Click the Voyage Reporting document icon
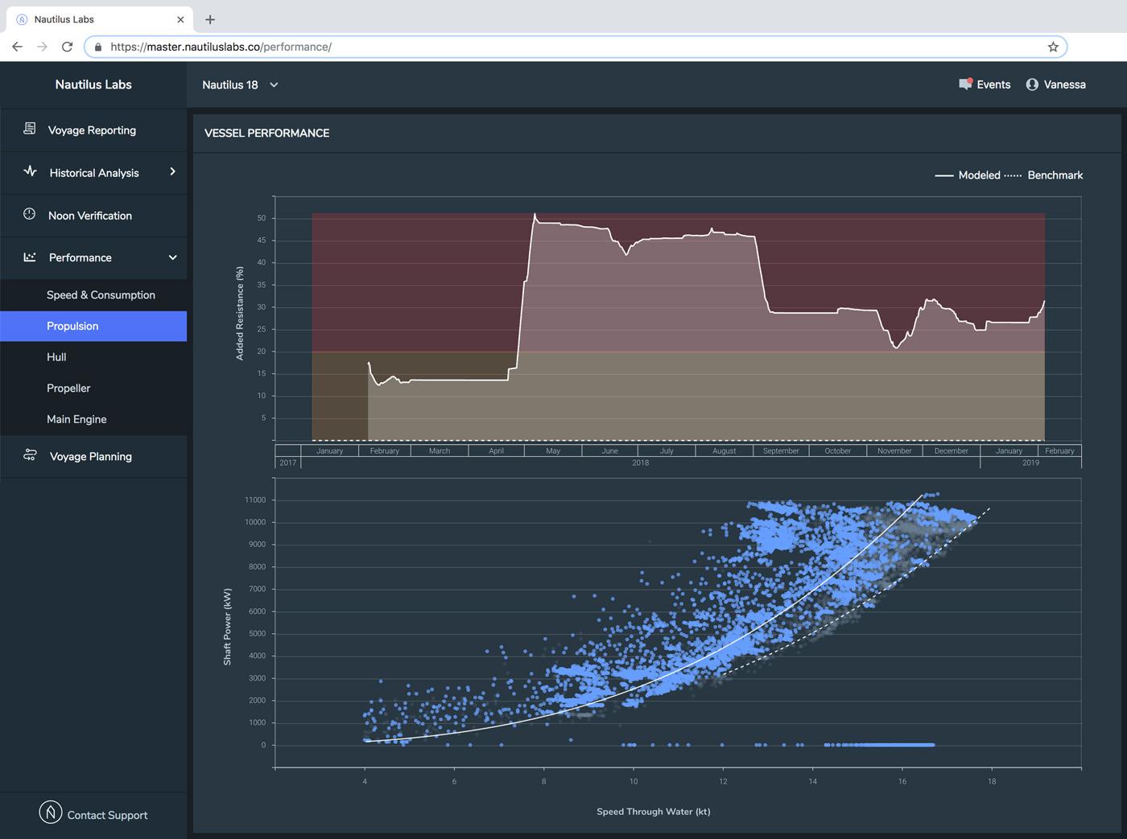 (30, 129)
